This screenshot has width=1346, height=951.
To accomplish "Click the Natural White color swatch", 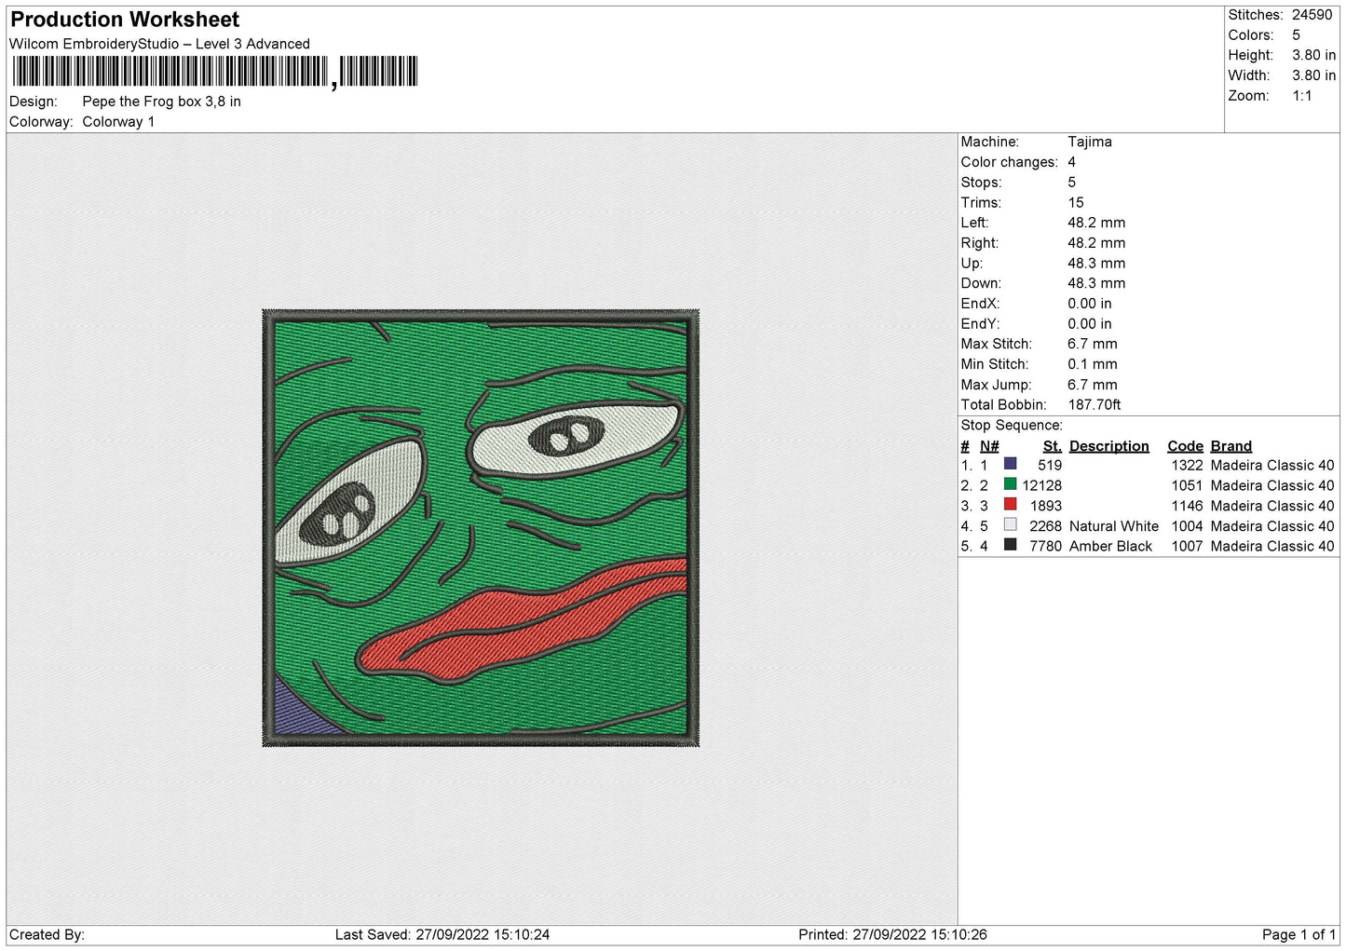I will [1010, 525].
